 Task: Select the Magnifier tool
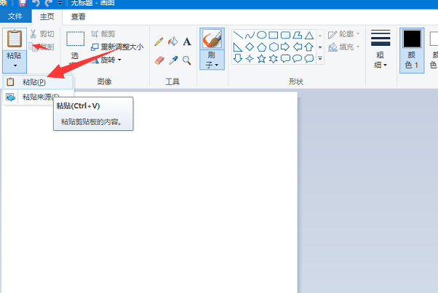[x=187, y=60]
